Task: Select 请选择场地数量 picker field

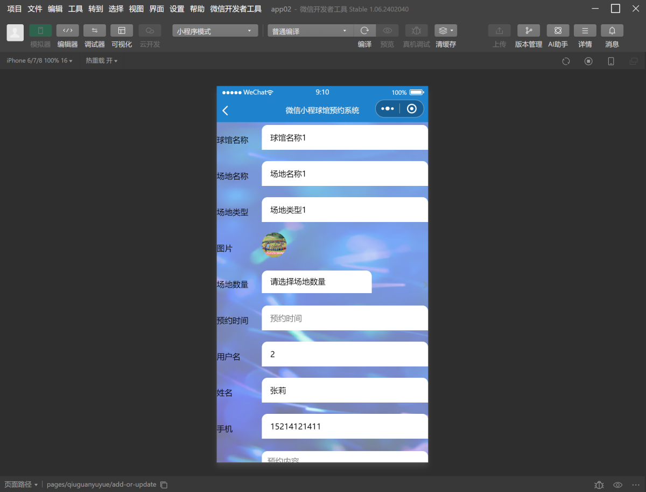Action: [x=317, y=282]
